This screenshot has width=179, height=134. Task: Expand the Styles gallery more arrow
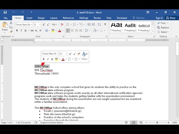pyautogui.click(x=153, y=31)
